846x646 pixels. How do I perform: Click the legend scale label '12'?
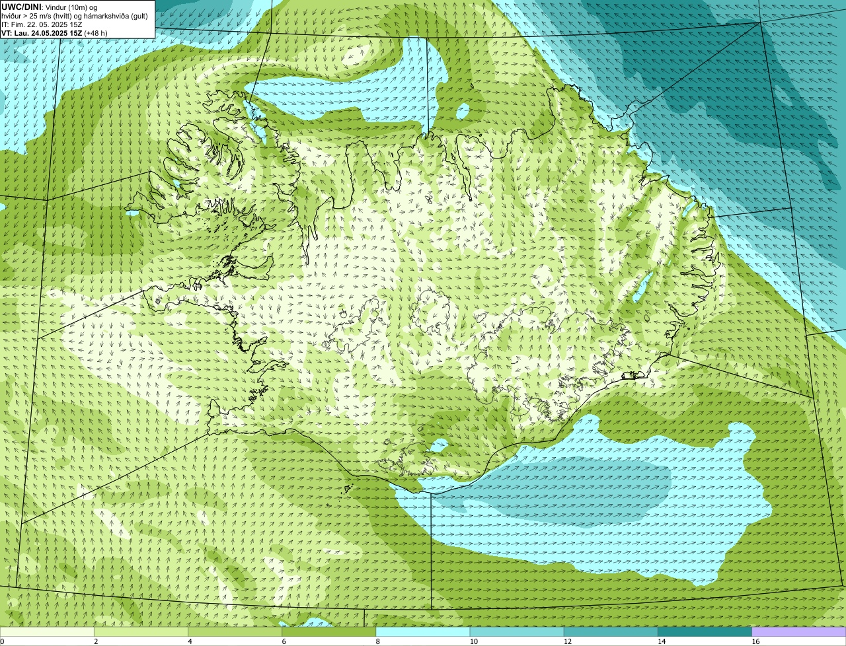(568, 641)
